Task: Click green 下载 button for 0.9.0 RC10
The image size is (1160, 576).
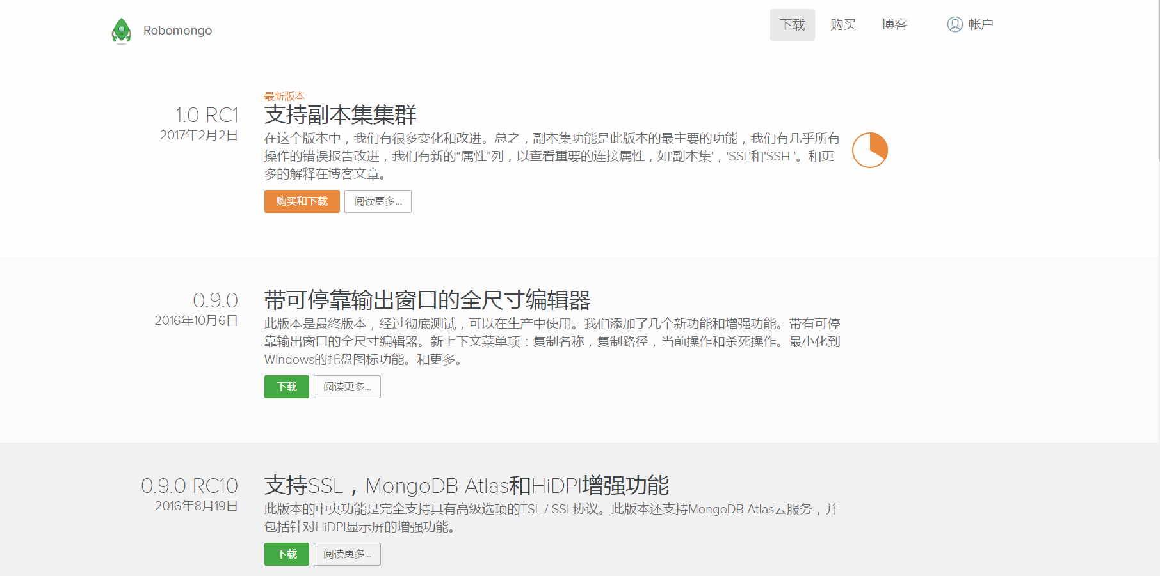Action: [x=287, y=554]
